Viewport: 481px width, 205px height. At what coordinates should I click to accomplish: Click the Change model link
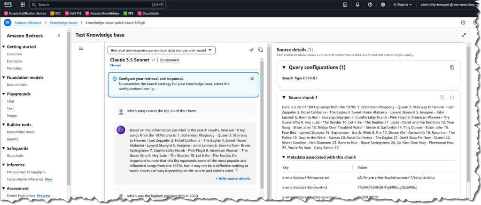click(x=115, y=65)
